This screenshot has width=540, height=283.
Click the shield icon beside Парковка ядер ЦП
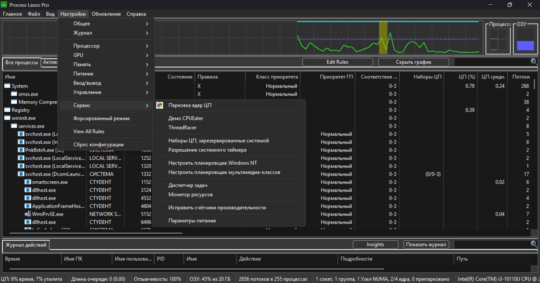click(160, 105)
